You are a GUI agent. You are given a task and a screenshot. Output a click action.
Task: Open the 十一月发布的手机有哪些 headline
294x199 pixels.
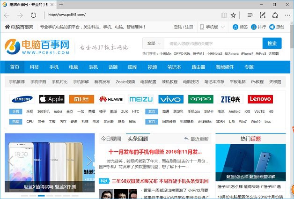coord(155,152)
